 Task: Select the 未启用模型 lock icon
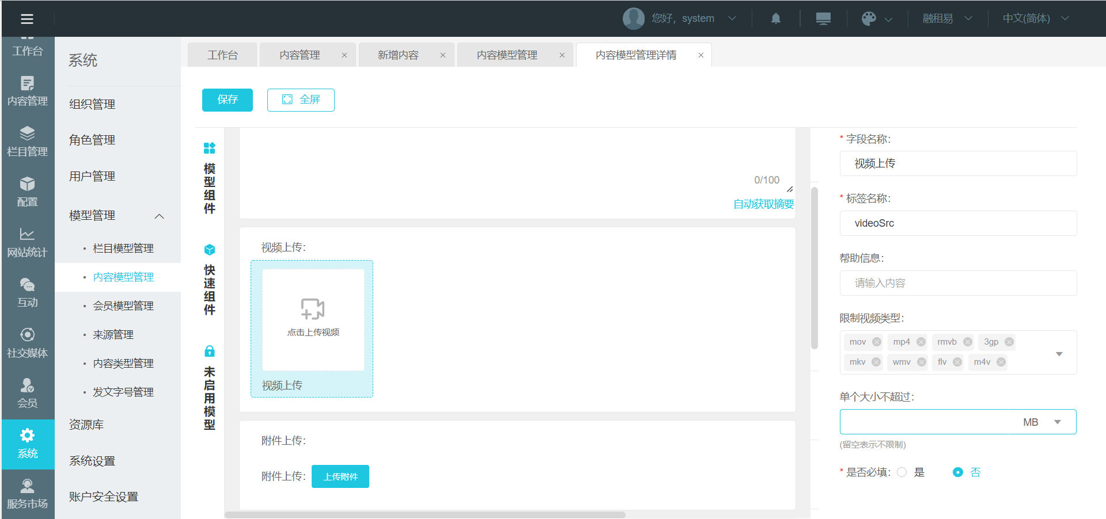pos(210,351)
